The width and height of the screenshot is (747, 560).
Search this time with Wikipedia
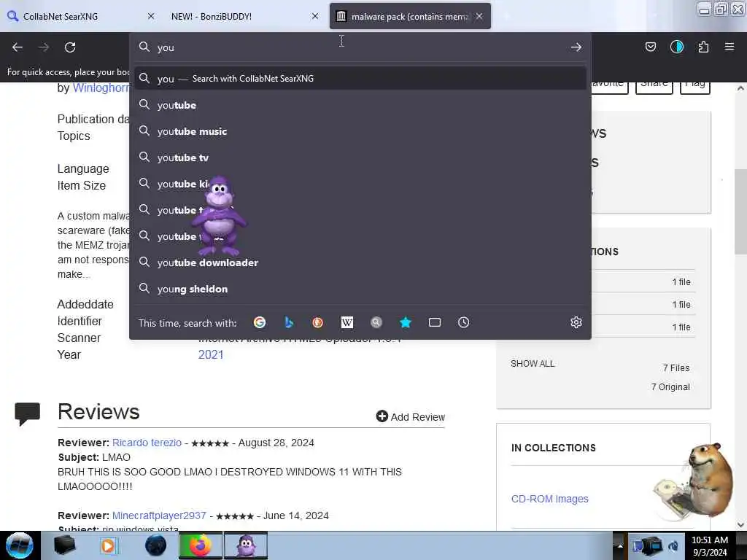click(347, 322)
